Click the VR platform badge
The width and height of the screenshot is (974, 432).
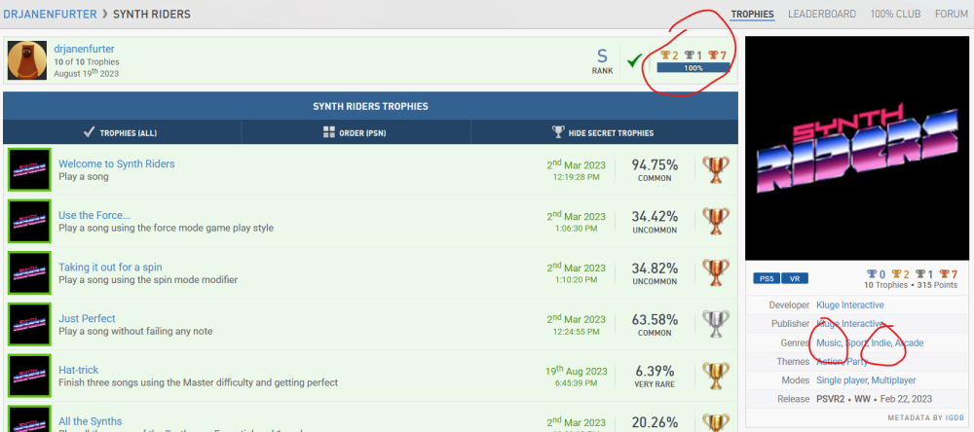(x=795, y=278)
